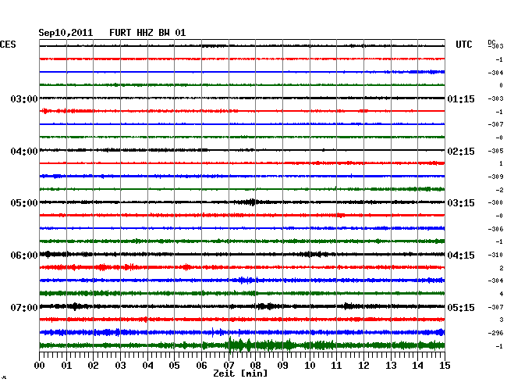Click the DC offset value -300
Screen dimensions: 507x386
tap(495, 202)
